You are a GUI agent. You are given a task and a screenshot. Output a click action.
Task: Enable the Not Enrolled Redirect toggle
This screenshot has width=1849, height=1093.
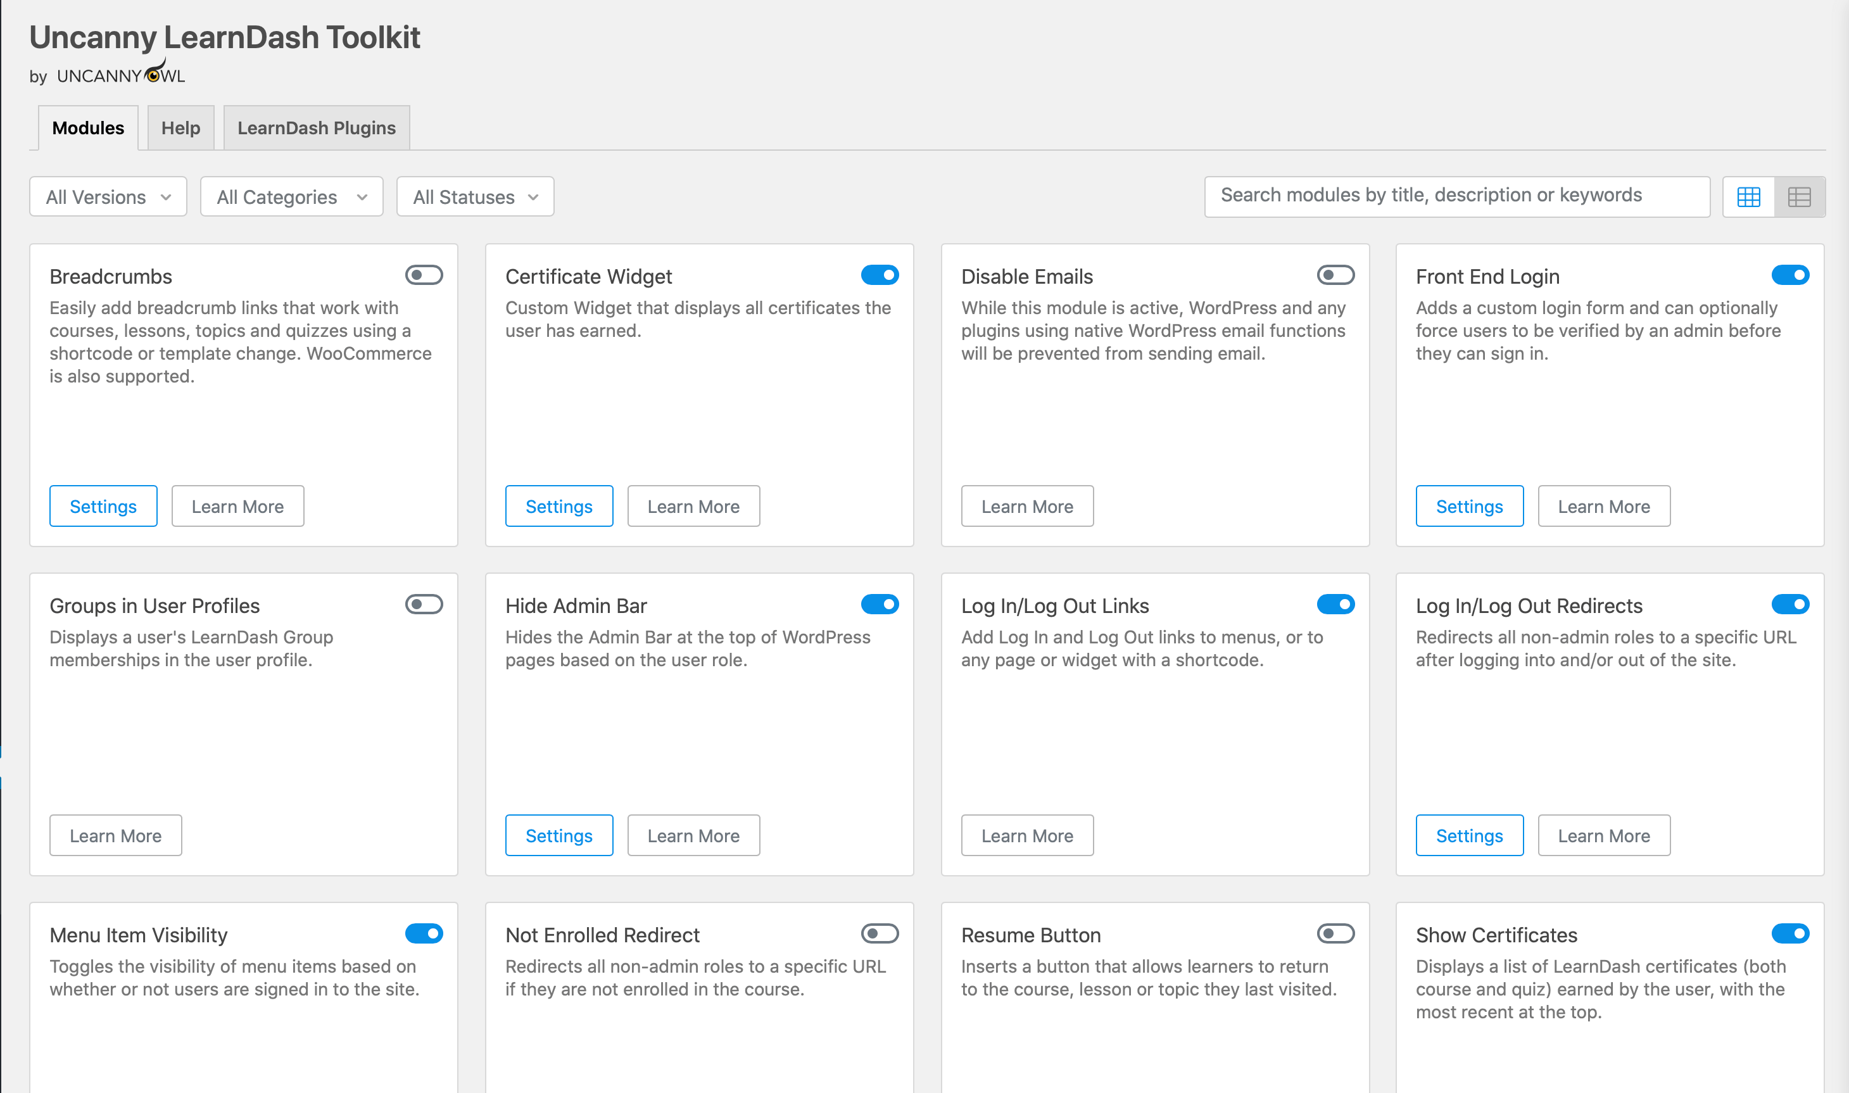880,934
